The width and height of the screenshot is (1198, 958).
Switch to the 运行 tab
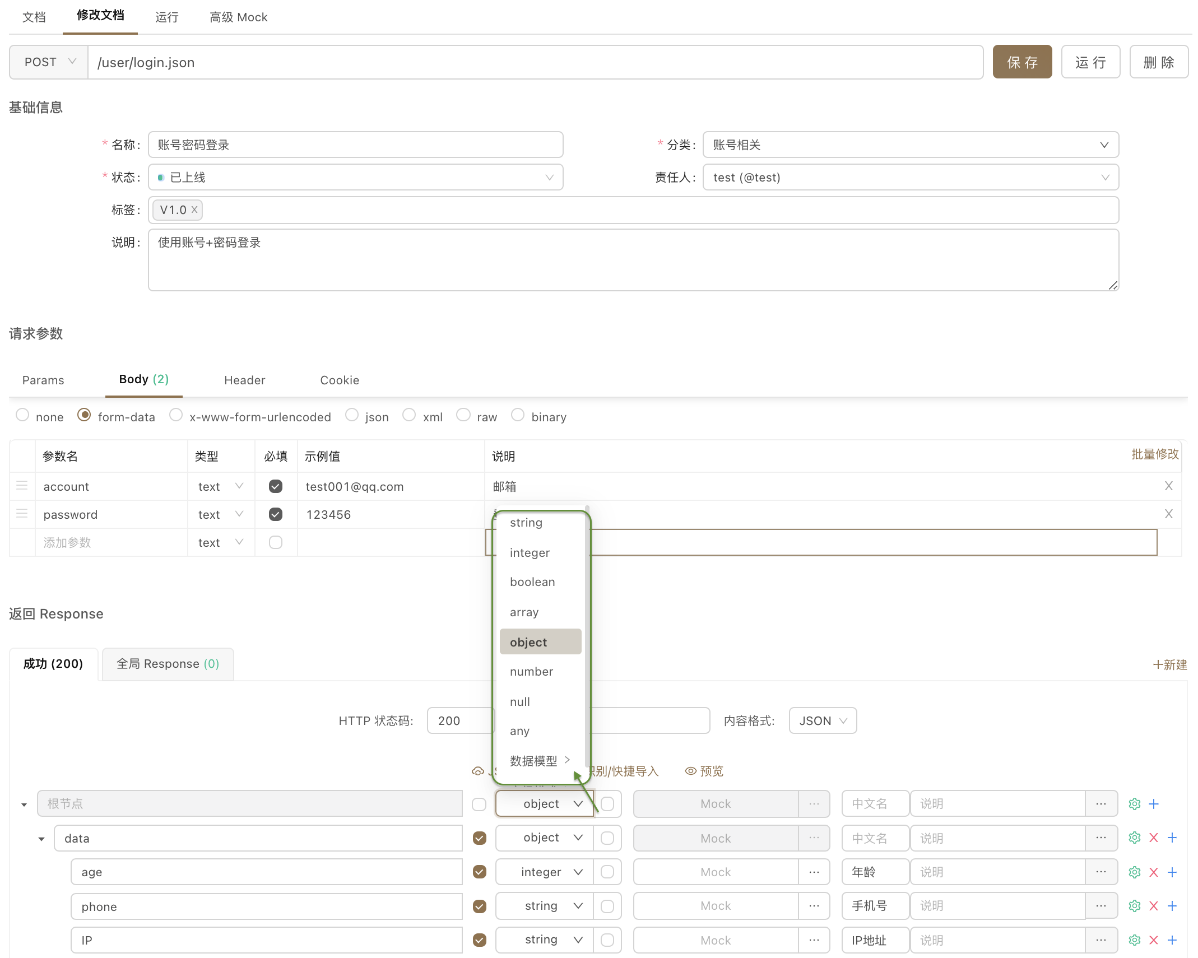(x=167, y=17)
